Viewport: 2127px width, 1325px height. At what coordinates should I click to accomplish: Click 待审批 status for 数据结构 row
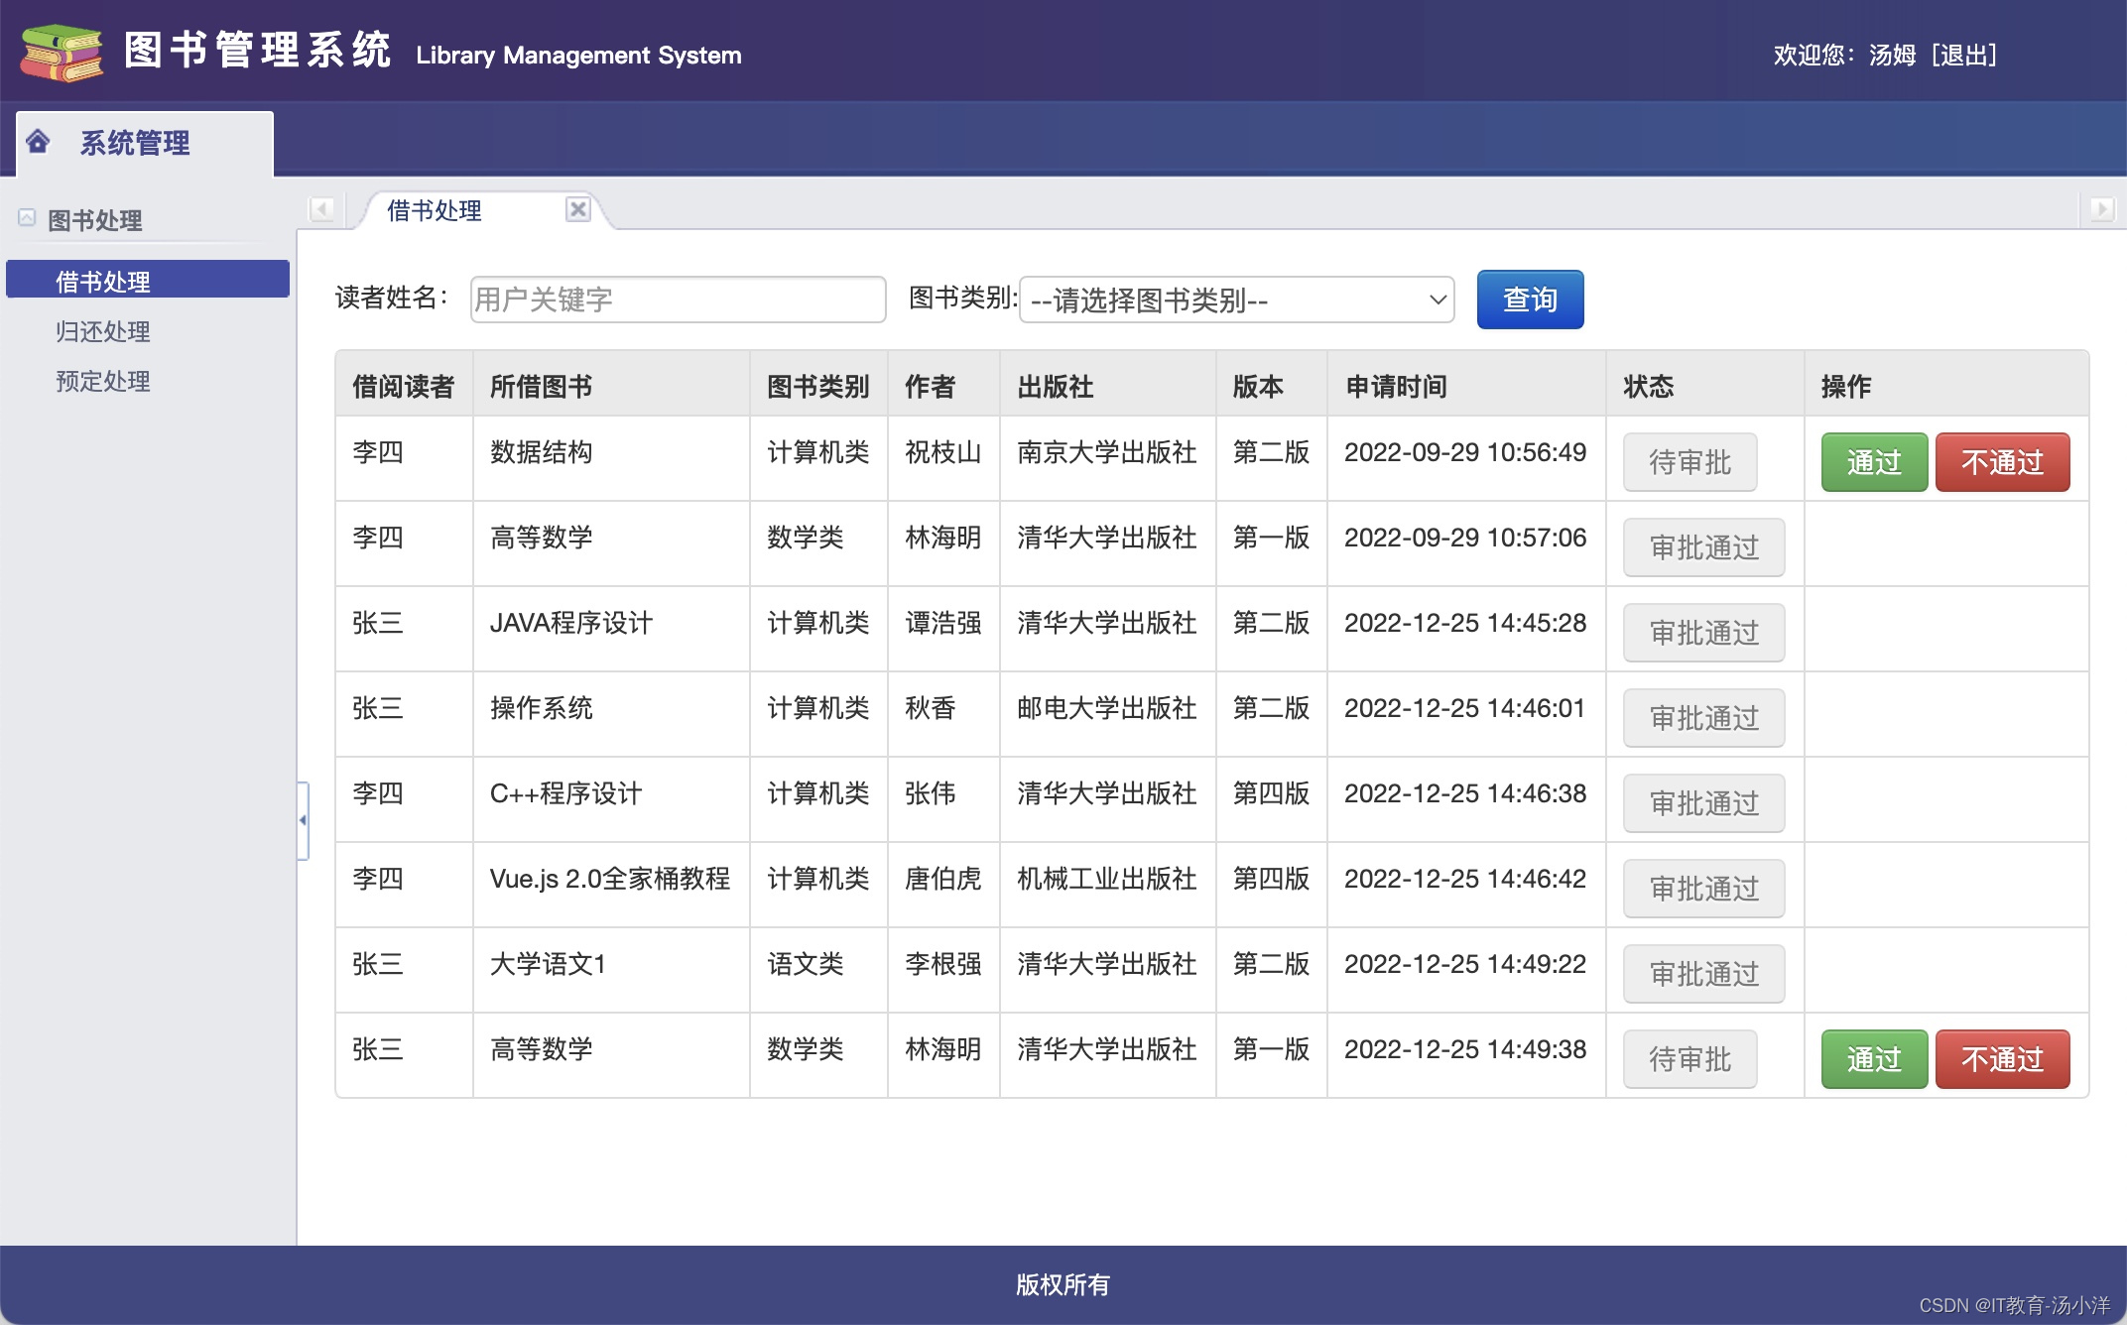pyautogui.click(x=1689, y=462)
